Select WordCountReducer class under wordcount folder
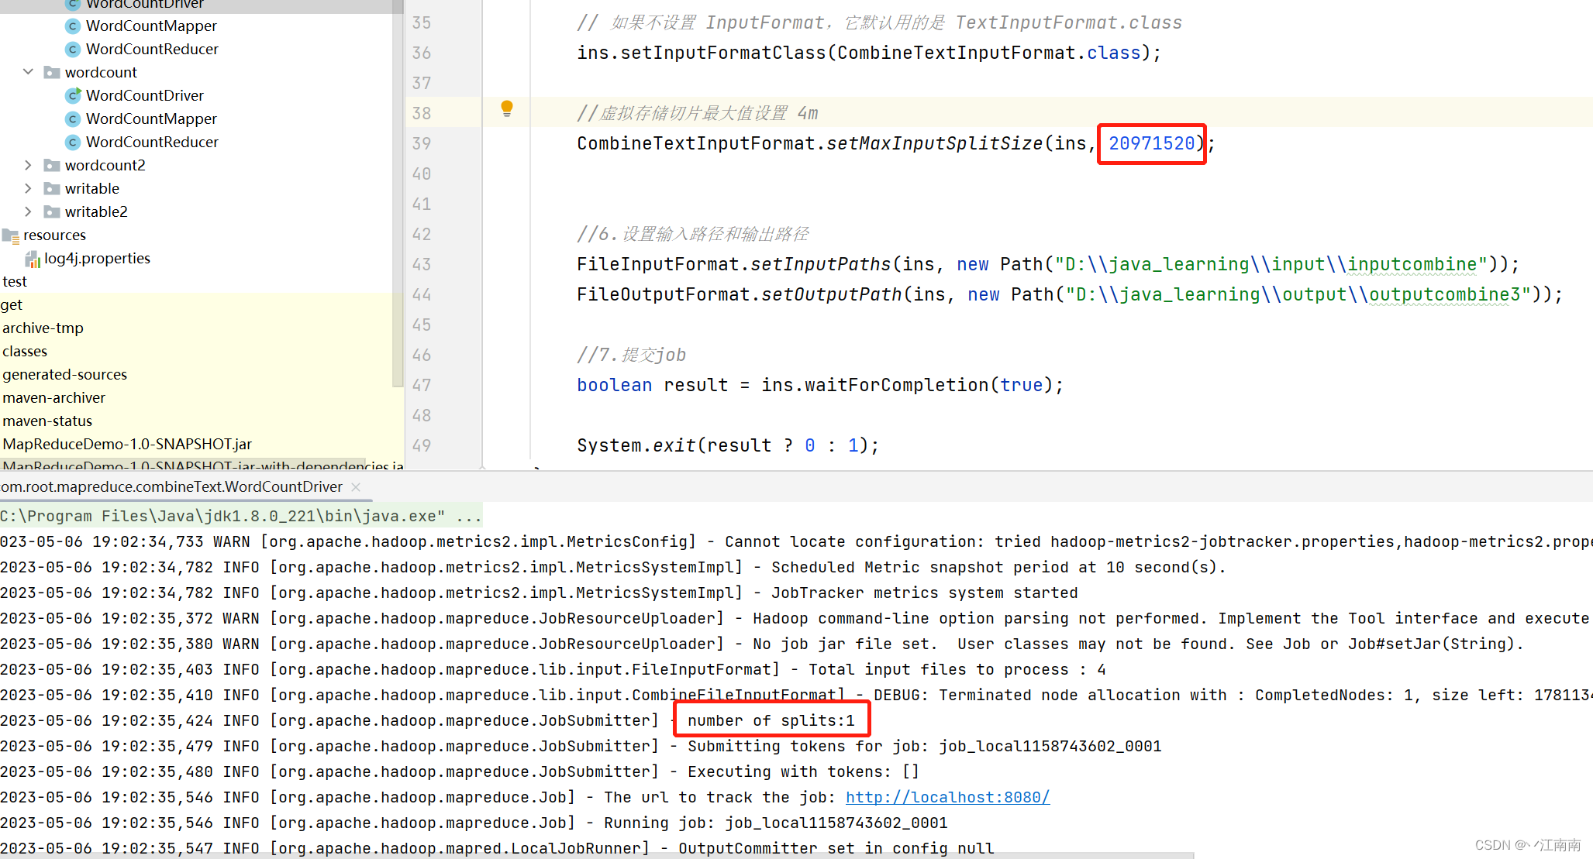The height and width of the screenshot is (859, 1593). coord(152,142)
